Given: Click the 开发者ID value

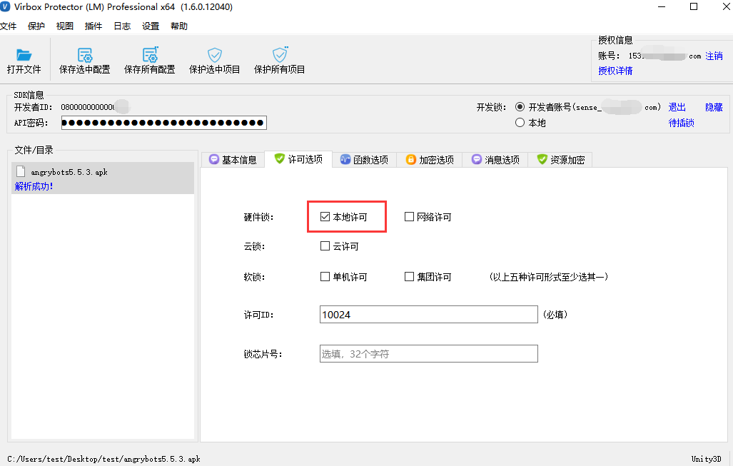Looking at the screenshot, I should click(x=88, y=107).
